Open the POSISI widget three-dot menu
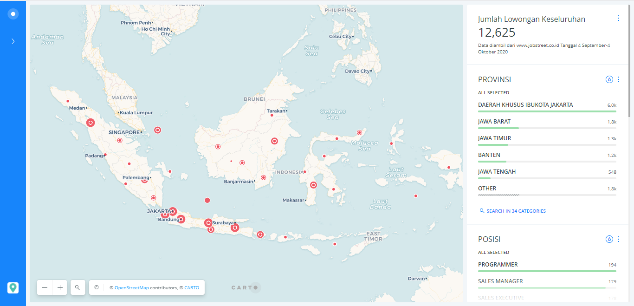The width and height of the screenshot is (634, 306). coord(619,239)
